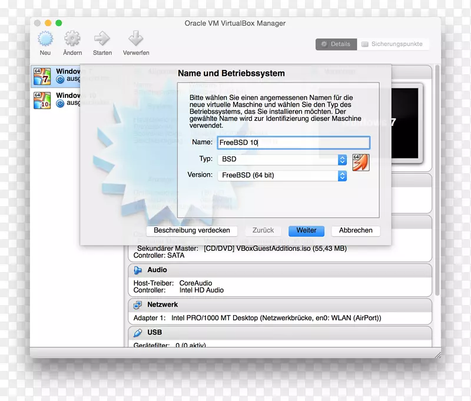Switch to the Details tab
Screen dimensions: 471x401
click(335, 44)
